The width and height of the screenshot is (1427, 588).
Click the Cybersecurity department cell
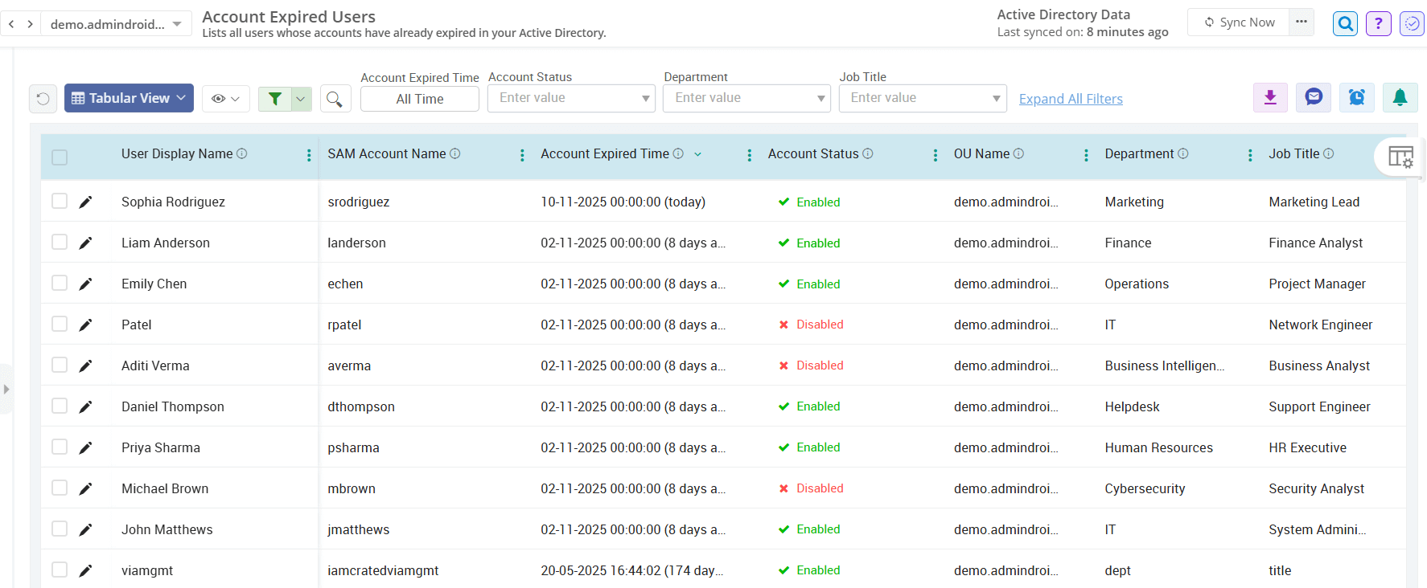pyautogui.click(x=1145, y=488)
